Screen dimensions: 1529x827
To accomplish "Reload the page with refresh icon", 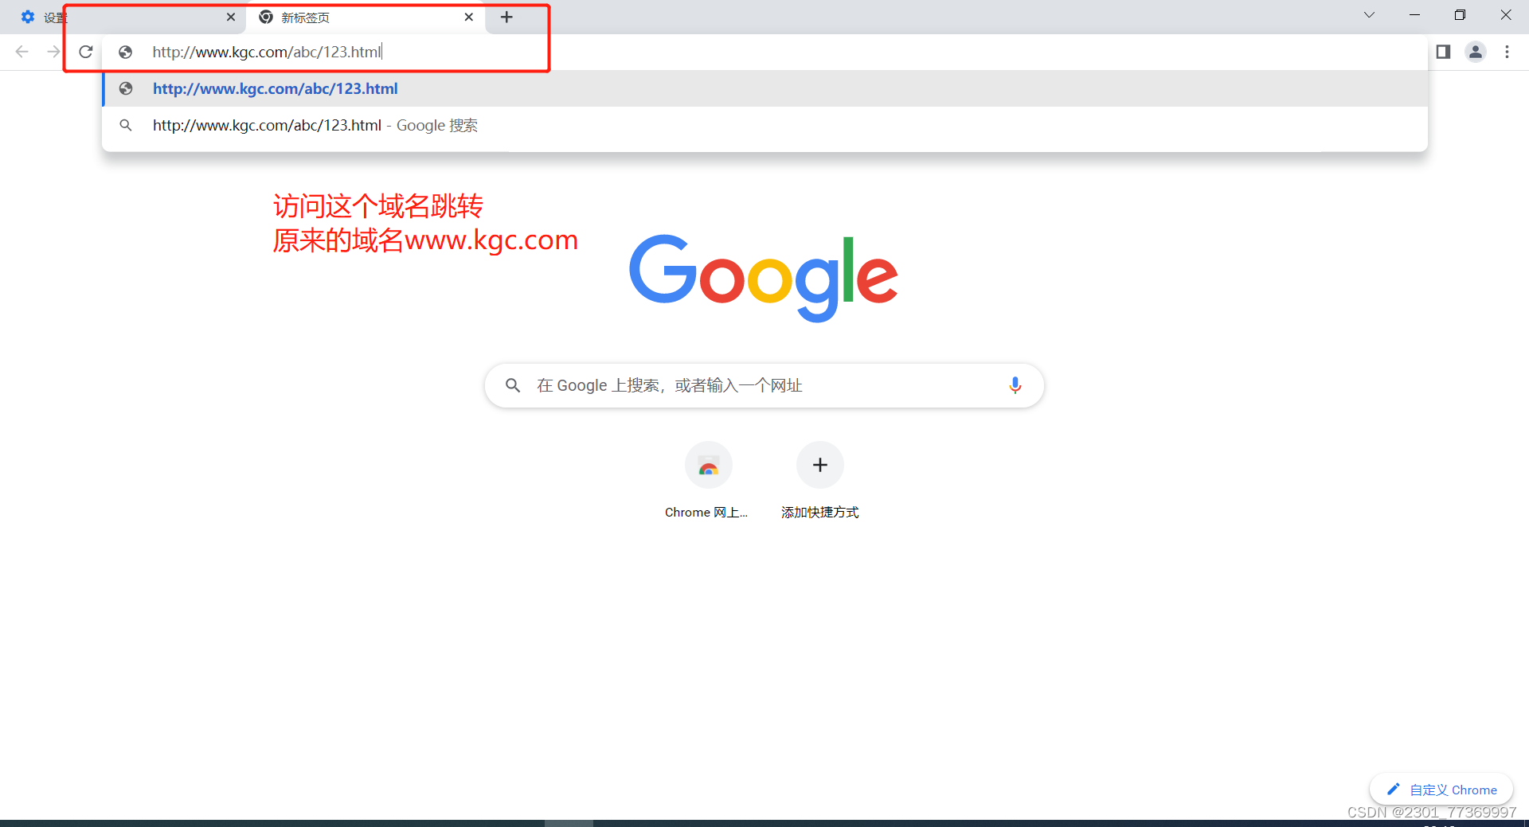I will [x=86, y=52].
